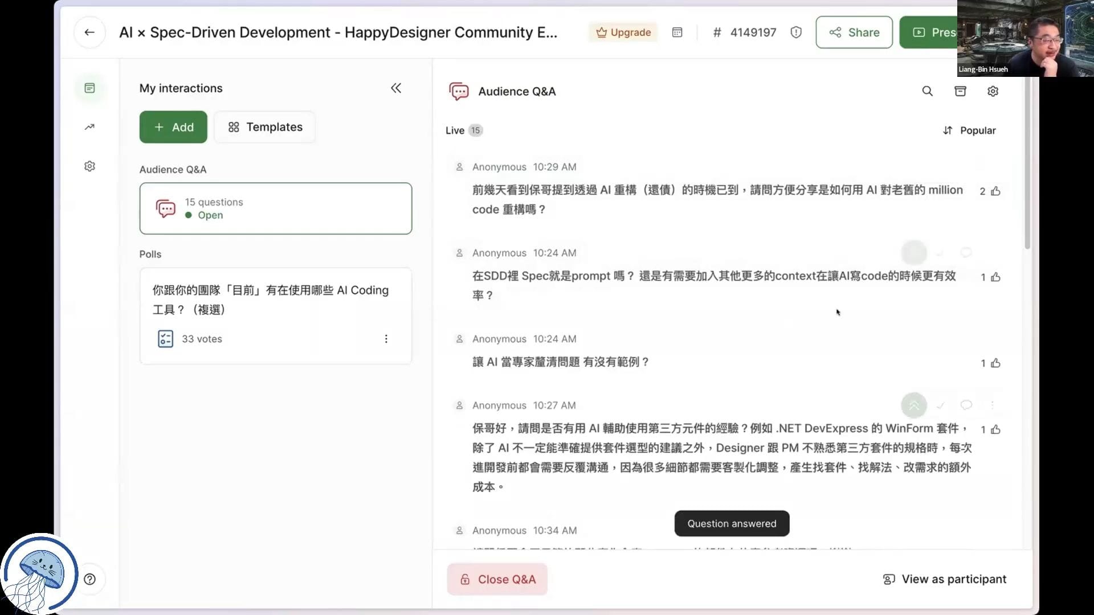Open the poll's three-dot menu
The height and width of the screenshot is (615, 1094).
coord(386,339)
